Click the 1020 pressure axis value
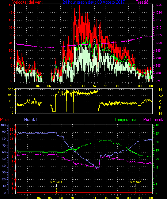 click(159, 12)
